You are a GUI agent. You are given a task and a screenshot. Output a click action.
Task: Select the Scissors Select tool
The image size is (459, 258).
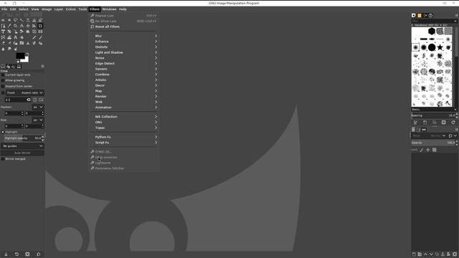(34, 20)
